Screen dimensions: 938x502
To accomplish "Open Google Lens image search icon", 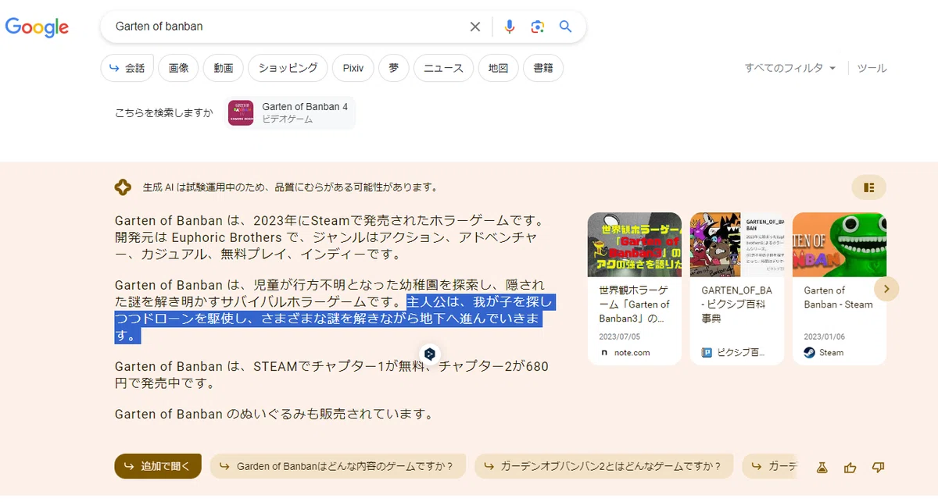I will click(537, 27).
